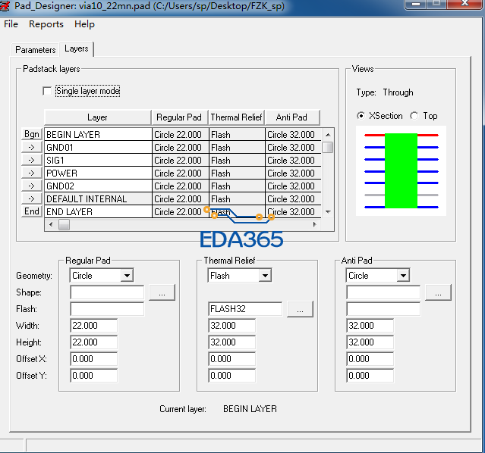Click the Anti Pad Shape field
Image resolution: width=485 pixels, height=453 pixels.
(x=383, y=292)
